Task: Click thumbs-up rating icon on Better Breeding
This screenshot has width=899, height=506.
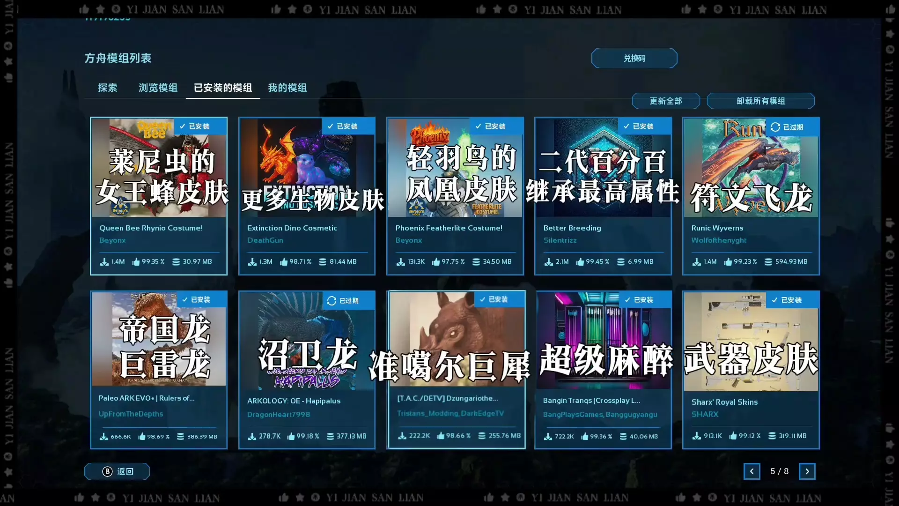Action: point(580,262)
